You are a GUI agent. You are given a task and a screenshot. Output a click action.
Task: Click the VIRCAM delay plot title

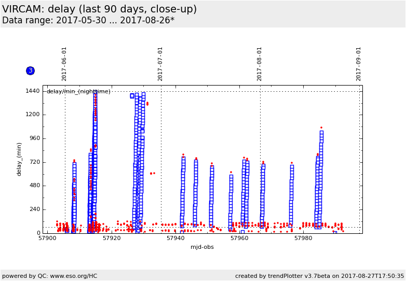click(100, 9)
